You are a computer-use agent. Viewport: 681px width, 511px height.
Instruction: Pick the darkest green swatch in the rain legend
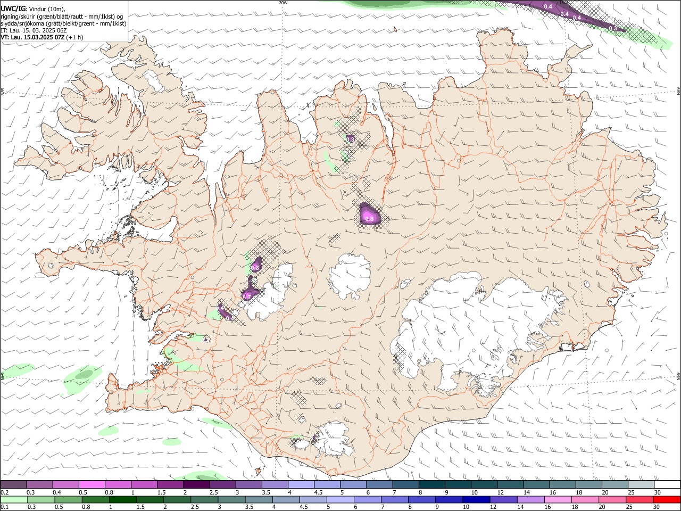122,500
